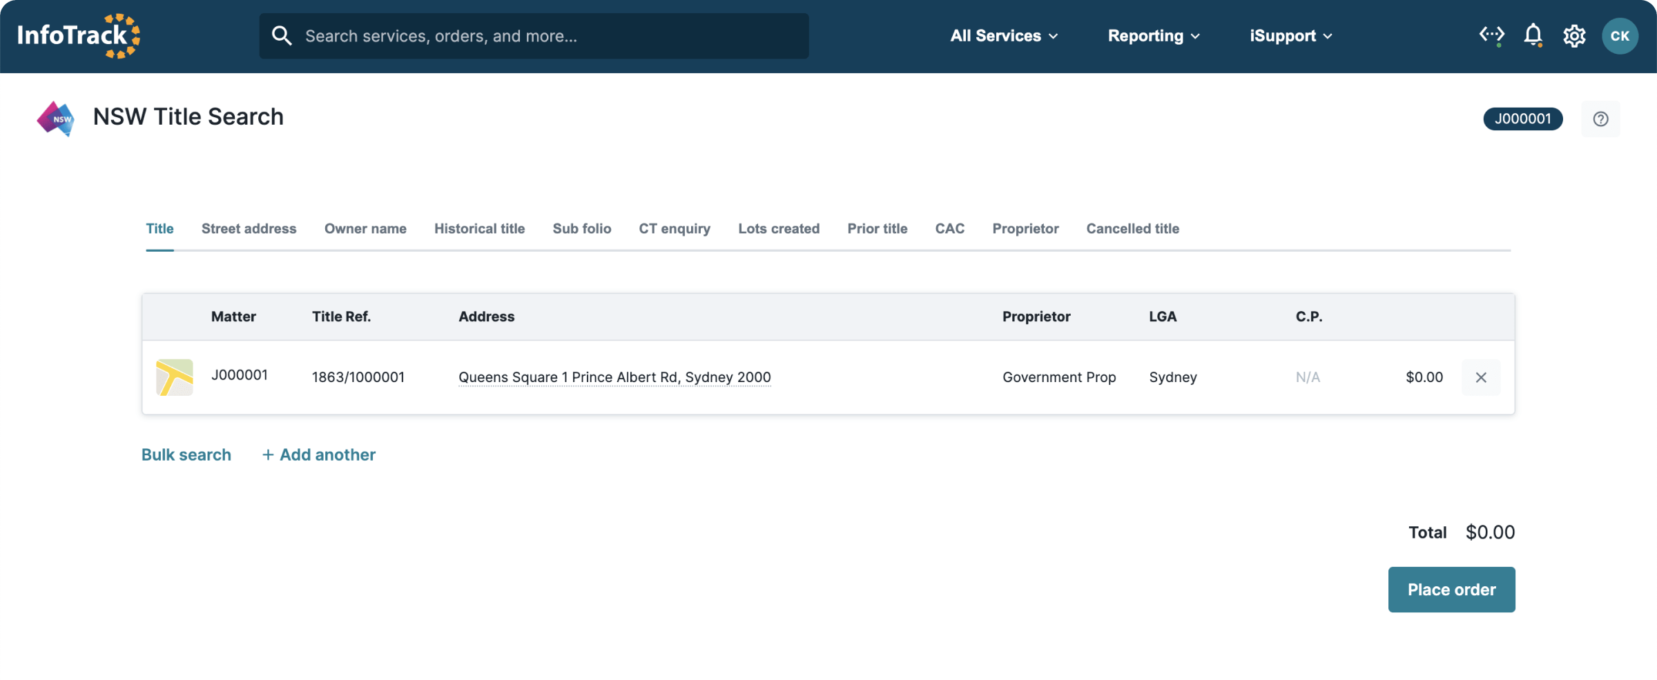This screenshot has width=1657, height=680.
Task: Open the notifications bell
Action: (x=1533, y=35)
